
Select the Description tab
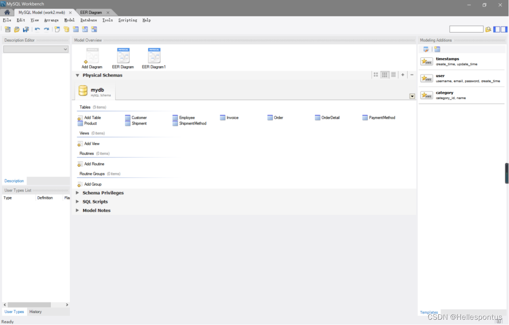click(14, 181)
